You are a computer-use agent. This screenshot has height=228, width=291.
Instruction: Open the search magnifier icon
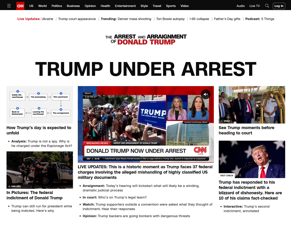(x=267, y=6)
